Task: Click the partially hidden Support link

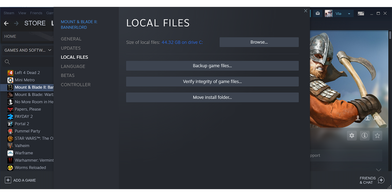Action: click(x=315, y=155)
